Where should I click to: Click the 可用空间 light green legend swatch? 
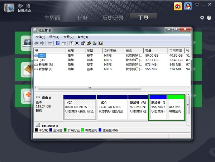click(x=82, y=130)
